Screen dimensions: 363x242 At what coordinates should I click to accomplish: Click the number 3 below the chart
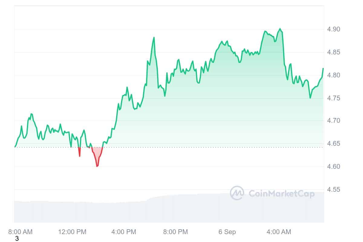[x=17, y=239]
